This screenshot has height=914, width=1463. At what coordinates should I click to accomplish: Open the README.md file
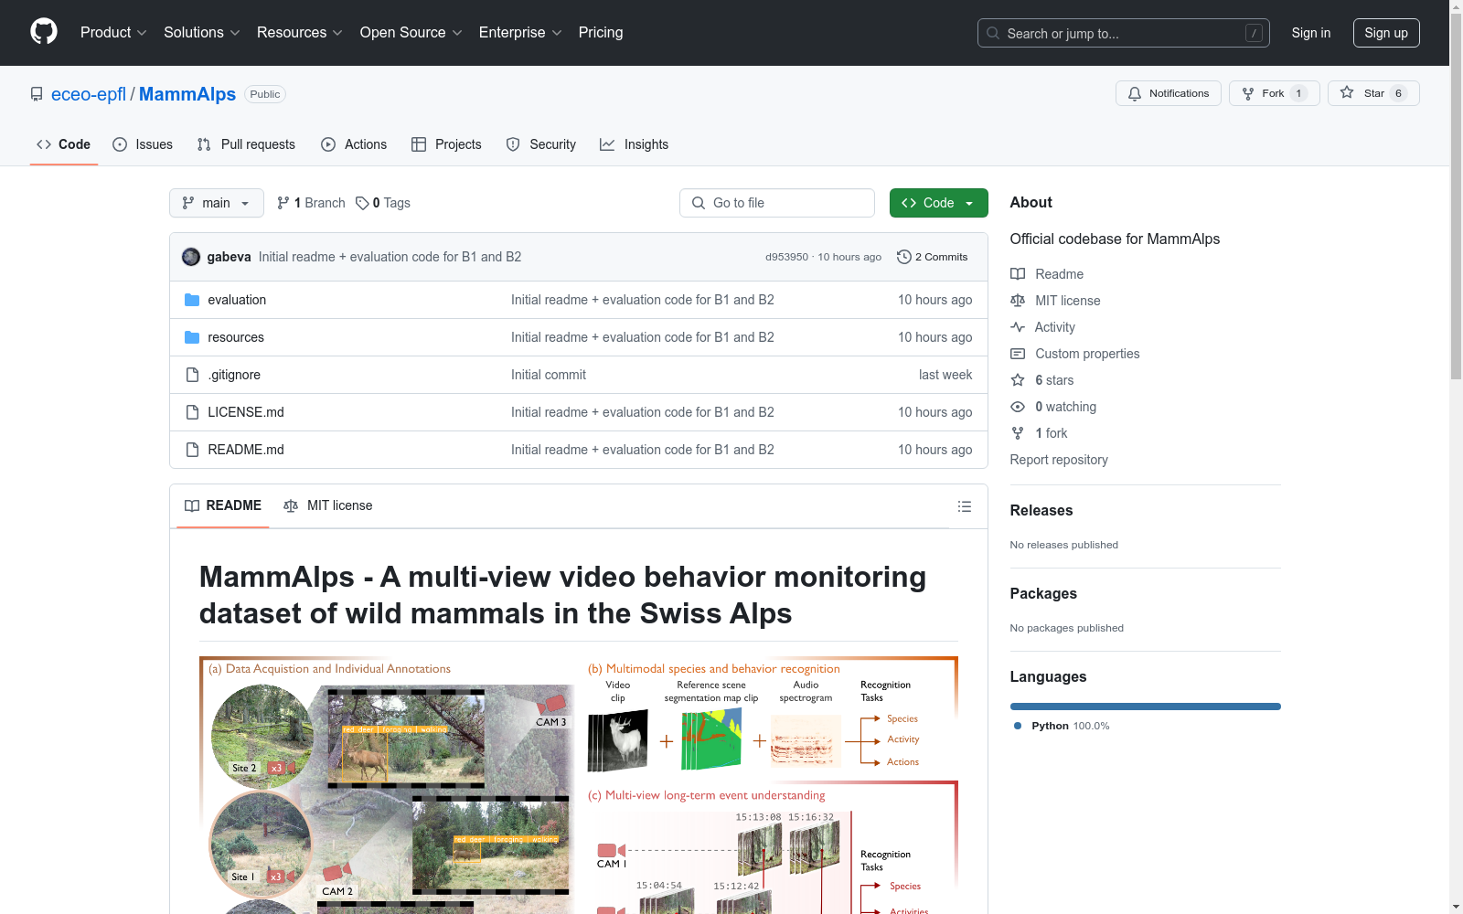[x=246, y=450]
